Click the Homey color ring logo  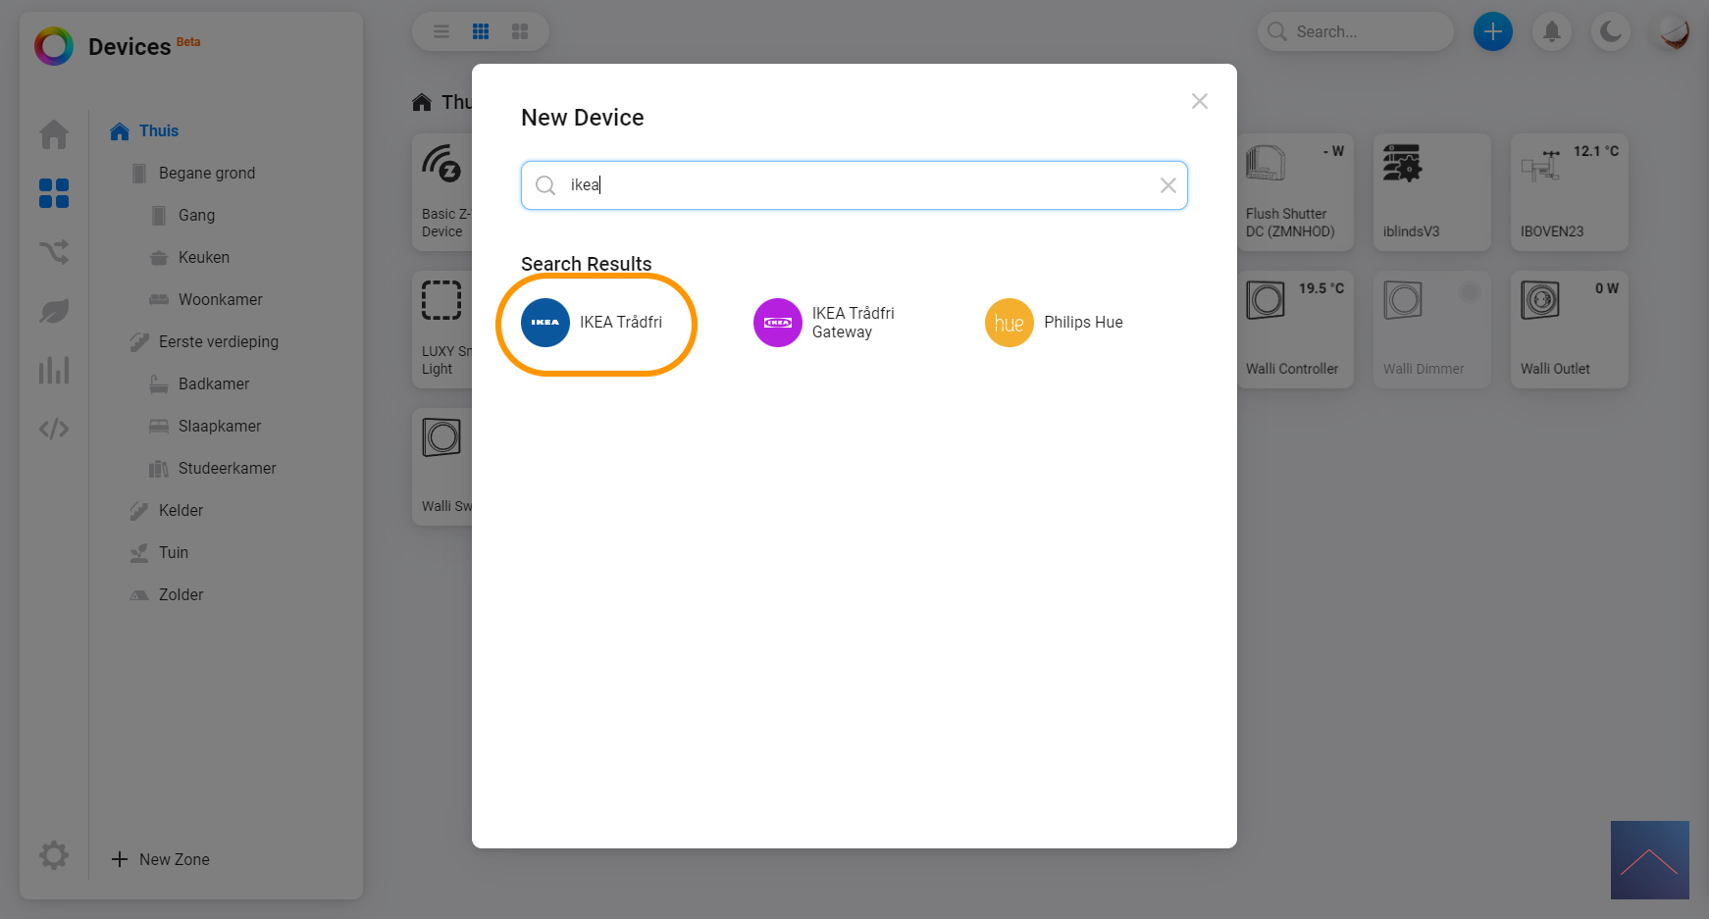pos(54,46)
